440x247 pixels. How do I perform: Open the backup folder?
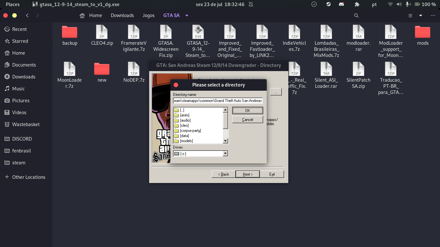coord(70,35)
